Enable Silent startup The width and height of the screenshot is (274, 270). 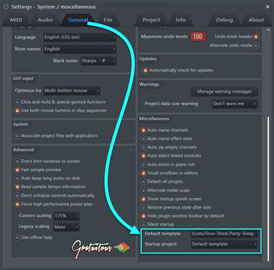point(143,224)
